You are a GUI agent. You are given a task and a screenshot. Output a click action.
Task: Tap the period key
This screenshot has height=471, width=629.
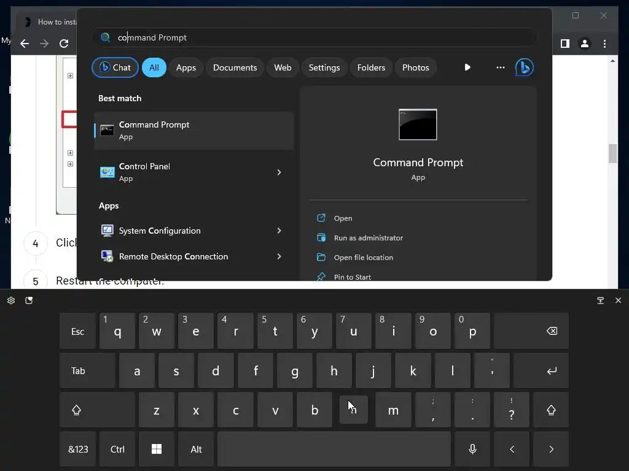[x=472, y=410]
